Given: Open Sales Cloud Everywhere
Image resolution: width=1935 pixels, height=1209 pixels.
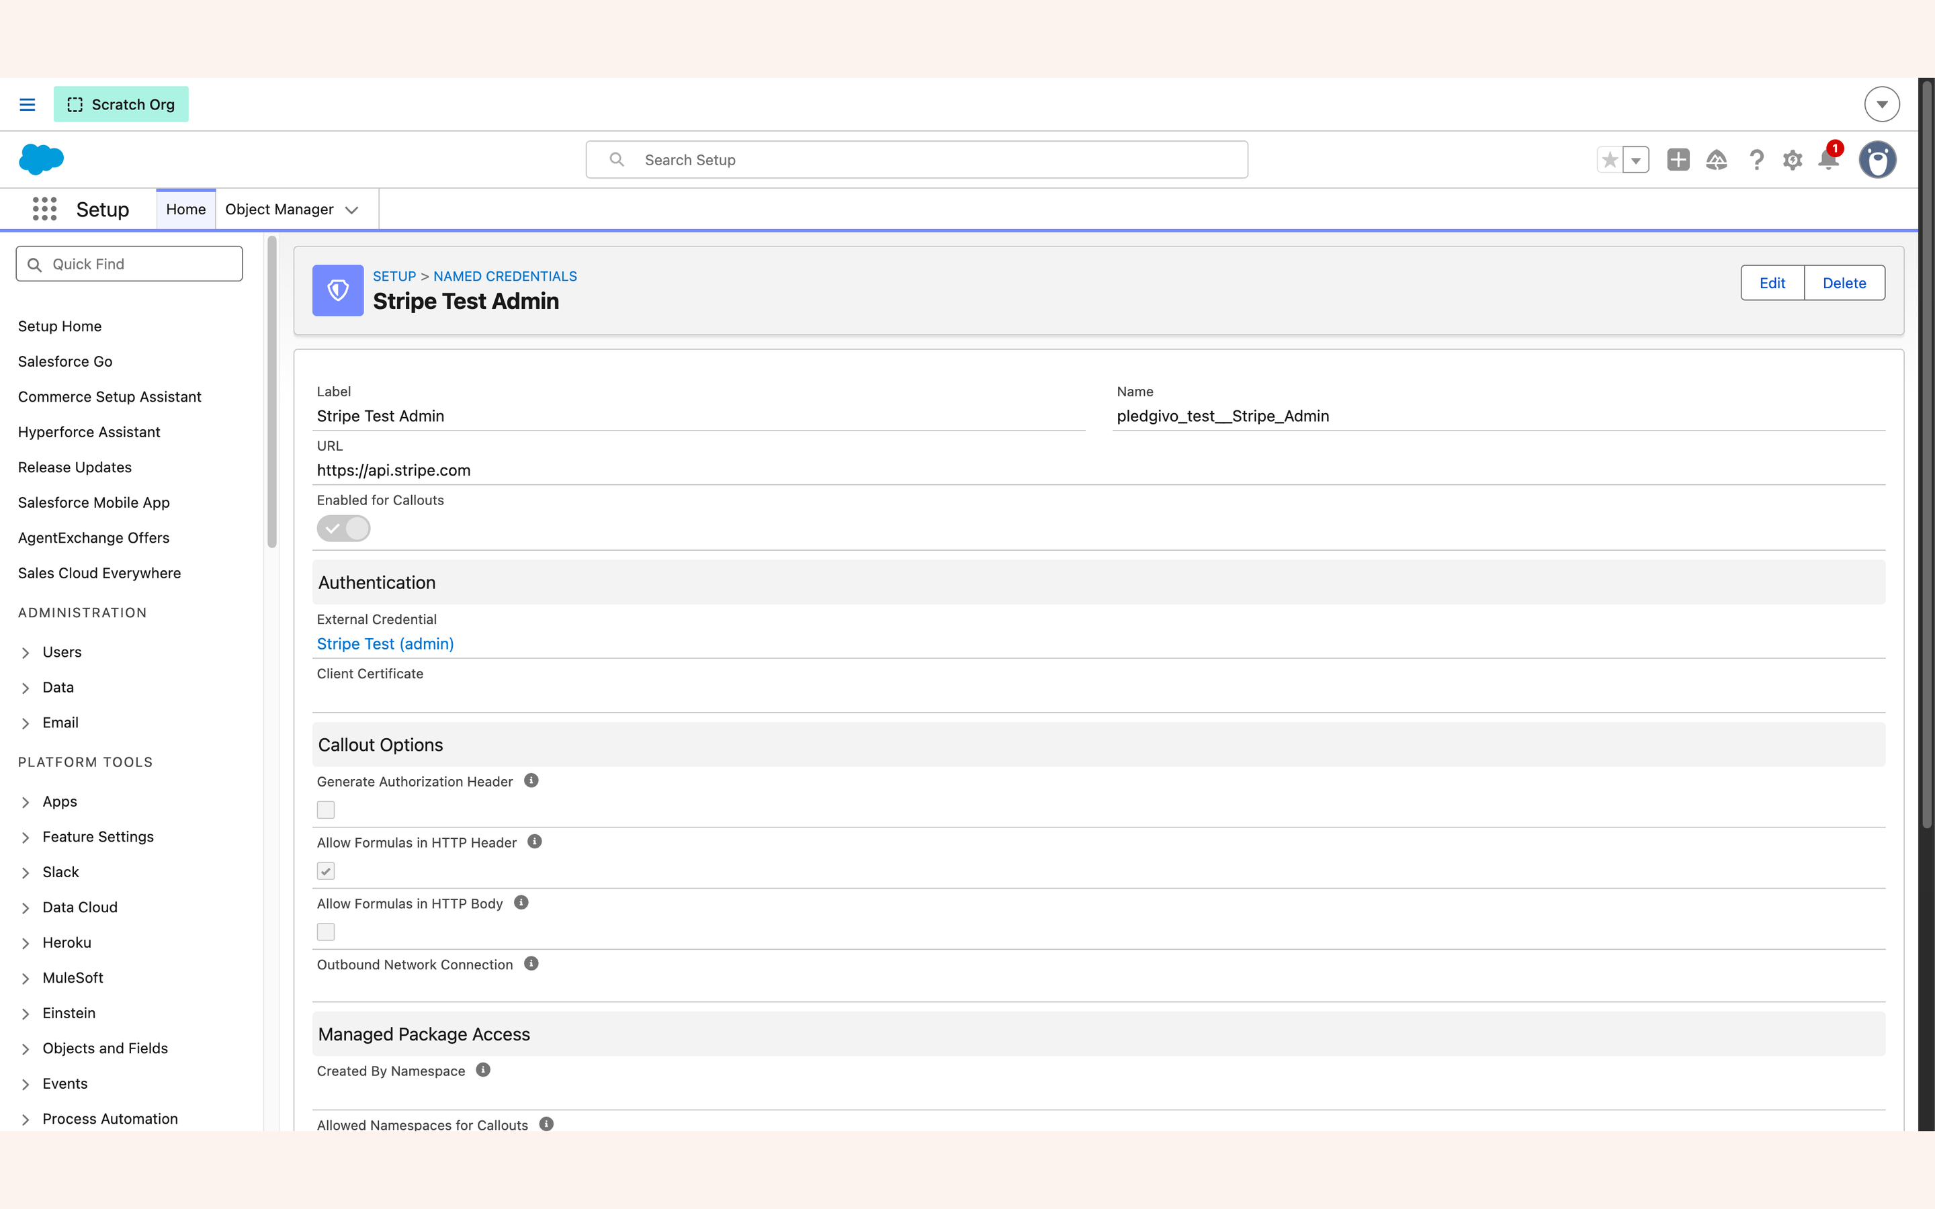Looking at the screenshot, I should coord(99,572).
